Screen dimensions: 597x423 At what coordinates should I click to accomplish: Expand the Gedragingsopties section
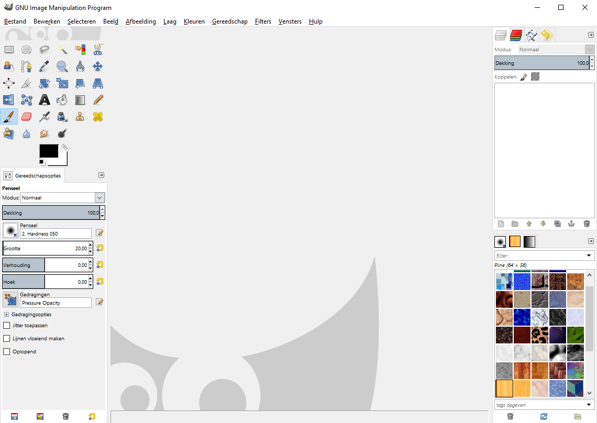[7, 315]
